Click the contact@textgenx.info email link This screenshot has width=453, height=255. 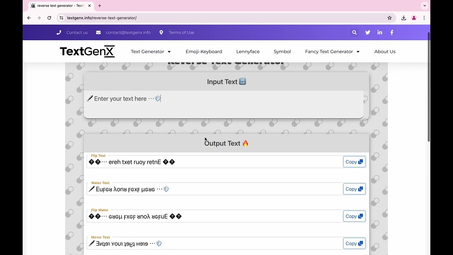[x=128, y=33]
